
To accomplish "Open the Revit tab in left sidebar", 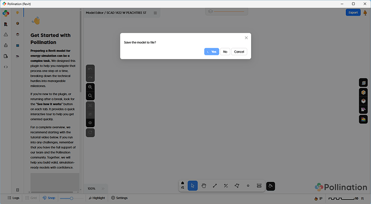I will [6, 24].
